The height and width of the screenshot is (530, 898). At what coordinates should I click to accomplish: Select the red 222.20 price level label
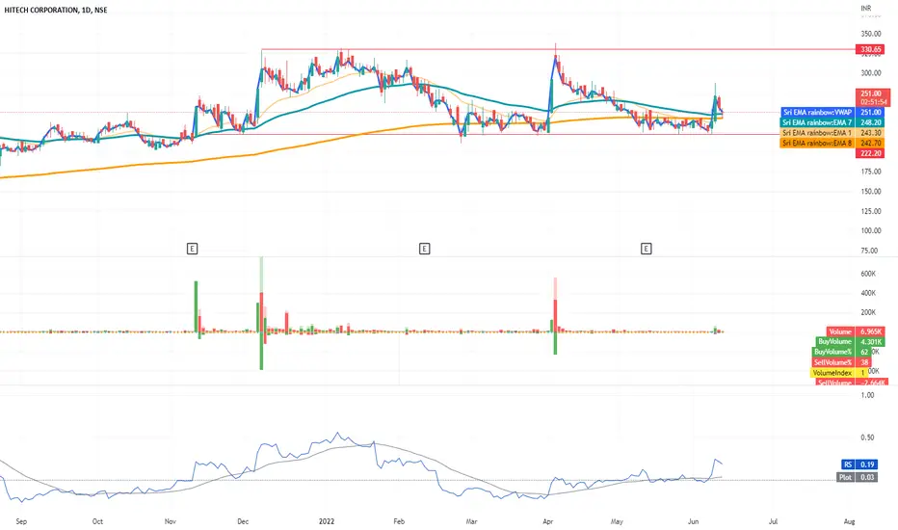pos(870,153)
